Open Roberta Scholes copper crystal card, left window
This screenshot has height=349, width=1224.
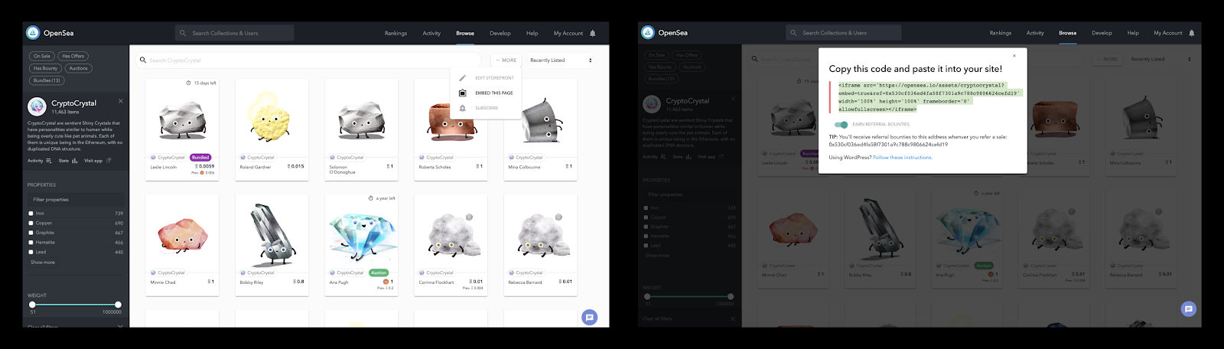pos(450,129)
